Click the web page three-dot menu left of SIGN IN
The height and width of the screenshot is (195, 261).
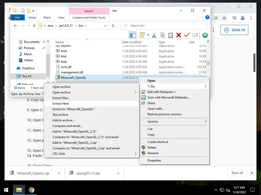pyautogui.click(x=213, y=30)
